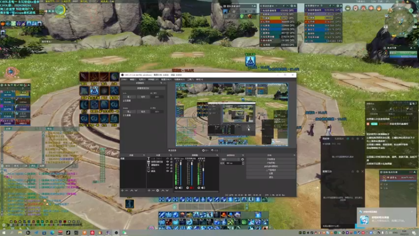Click Start Virtual Camera in OBS controls

(x=271, y=166)
